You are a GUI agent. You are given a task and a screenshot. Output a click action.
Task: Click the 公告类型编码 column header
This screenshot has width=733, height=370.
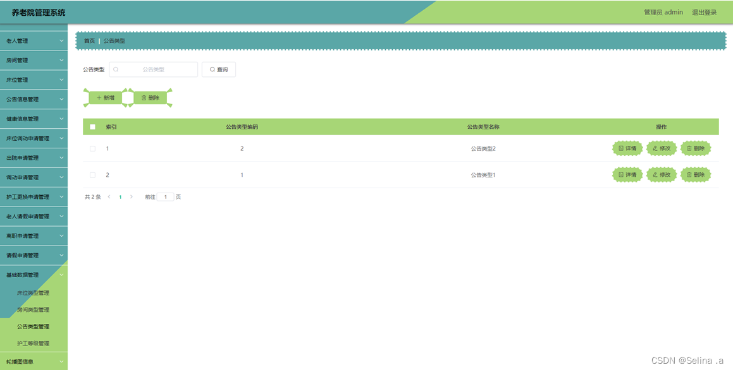(x=242, y=127)
